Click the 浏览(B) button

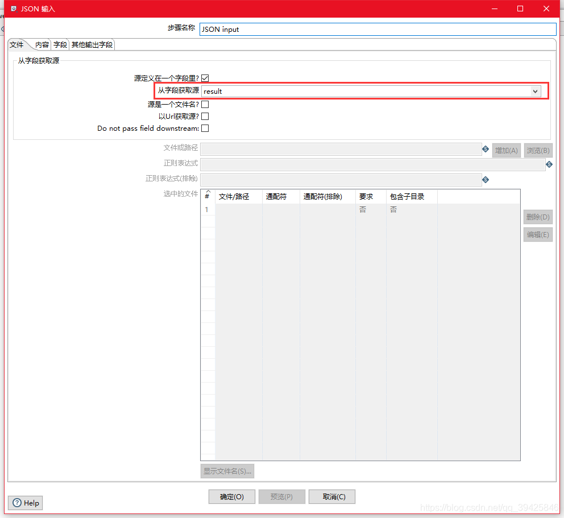pos(538,150)
